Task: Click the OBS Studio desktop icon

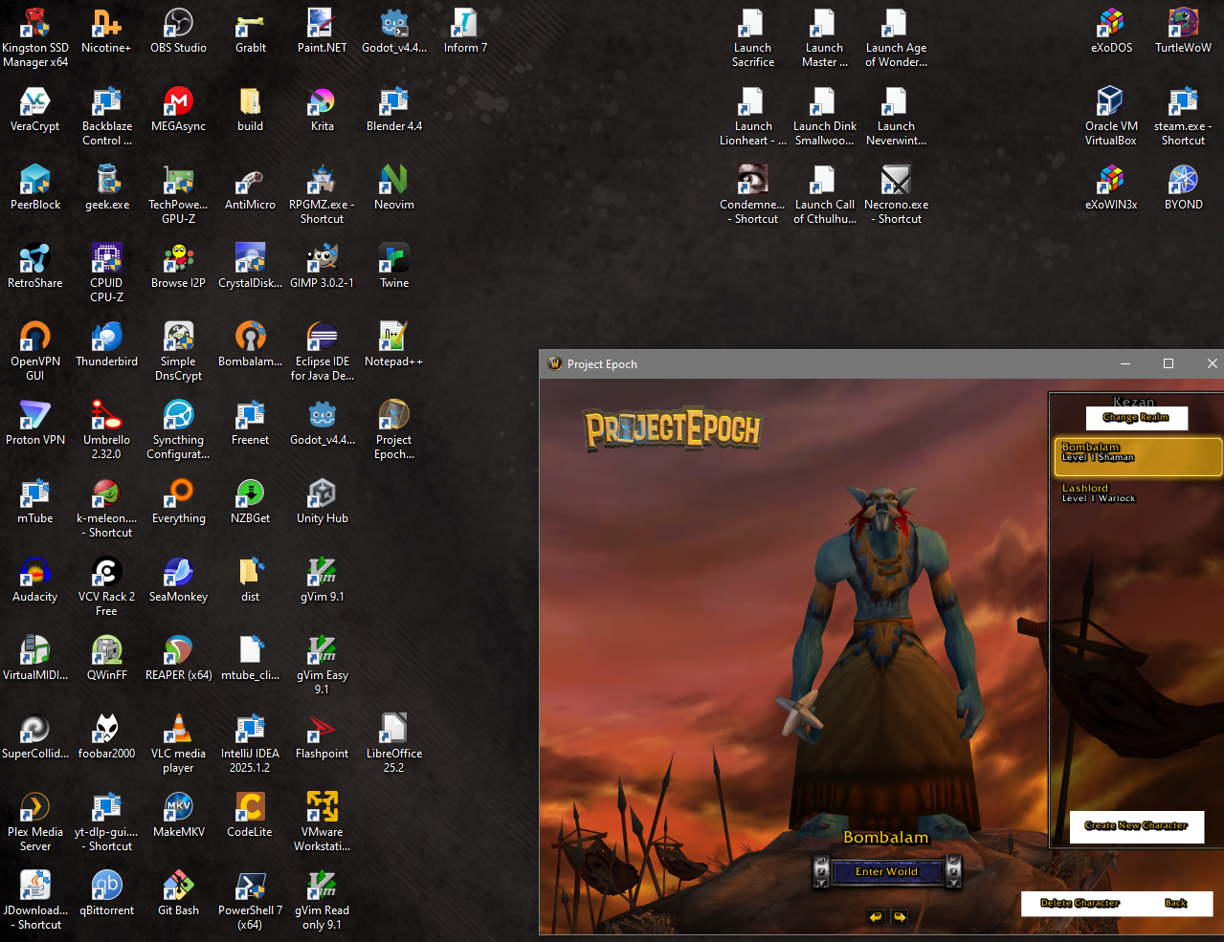Action: coord(178,32)
